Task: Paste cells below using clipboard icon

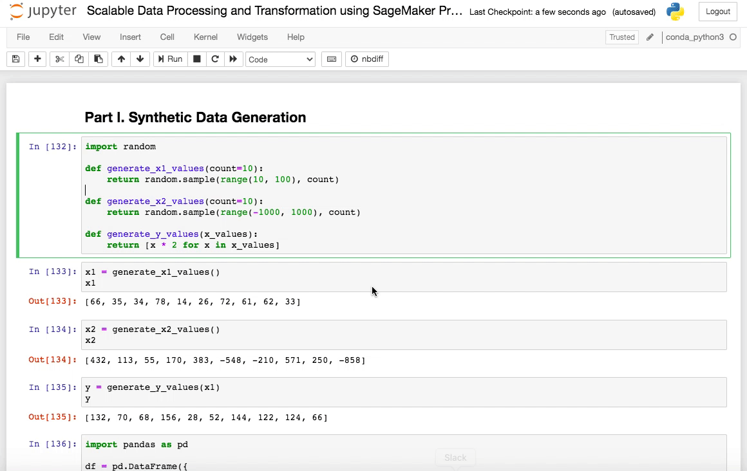Action: pyautogui.click(x=98, y=59)
